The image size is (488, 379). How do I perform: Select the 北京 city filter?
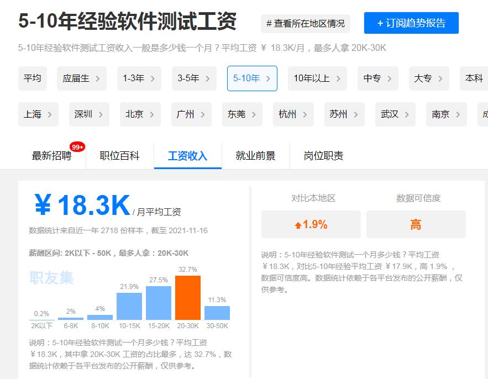click(x=135, y=114)
